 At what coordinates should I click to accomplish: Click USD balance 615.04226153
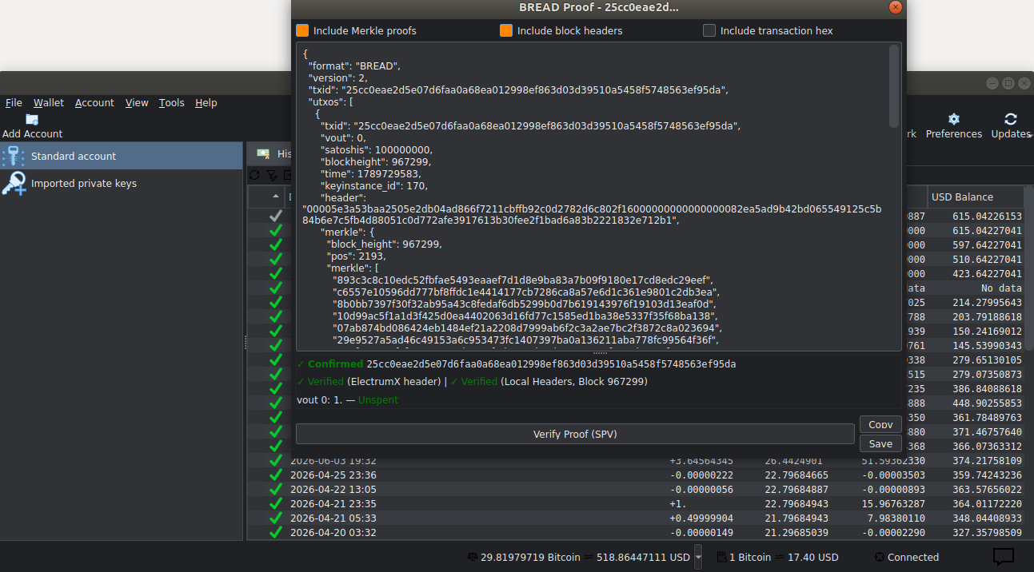987,216
